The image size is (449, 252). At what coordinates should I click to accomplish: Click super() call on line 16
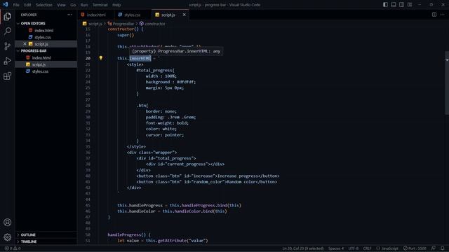(x=126, y=35)
